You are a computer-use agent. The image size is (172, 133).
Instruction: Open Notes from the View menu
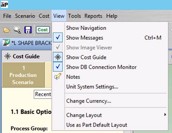(x=110, y=77)
